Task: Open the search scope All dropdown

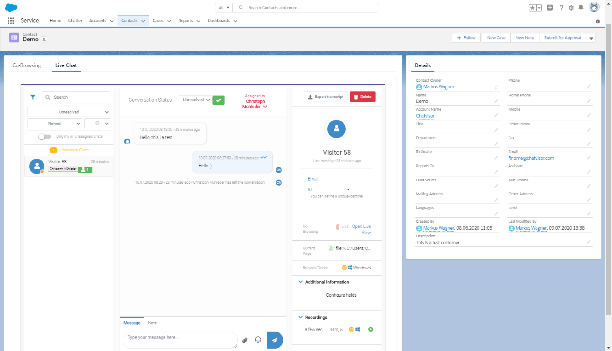Action: click(224, 8)
